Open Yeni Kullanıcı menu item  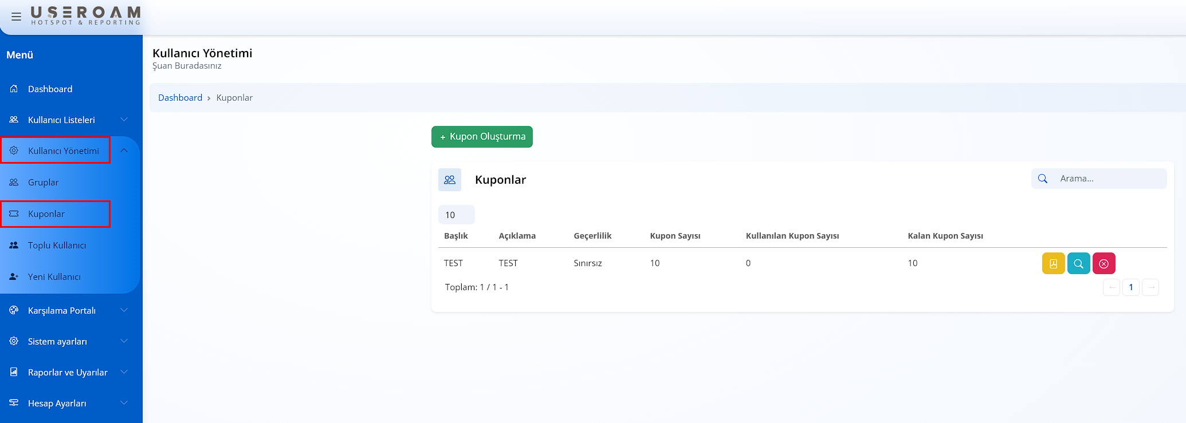tap(54, 277)
